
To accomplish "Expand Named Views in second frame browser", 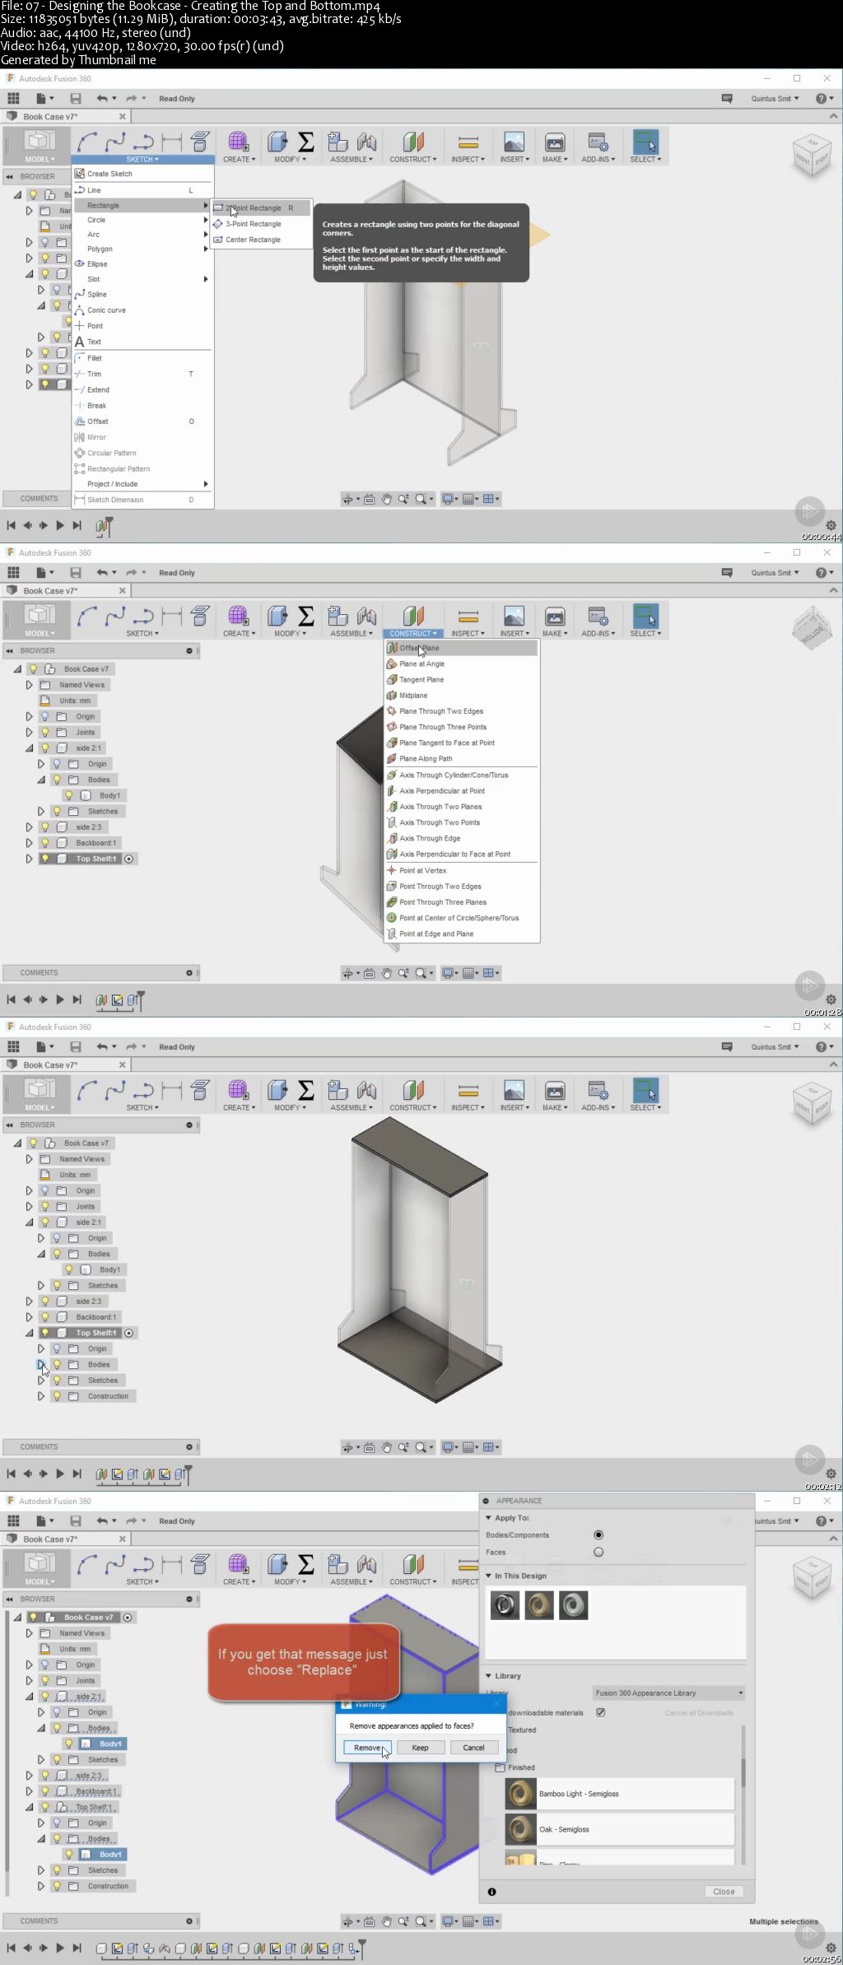I will (30, 685).
